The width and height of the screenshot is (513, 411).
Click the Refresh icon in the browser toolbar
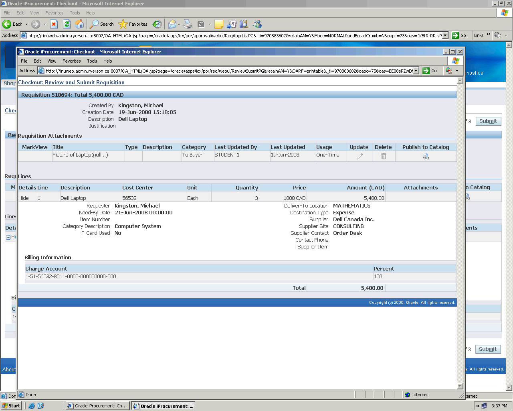(67, 24)
